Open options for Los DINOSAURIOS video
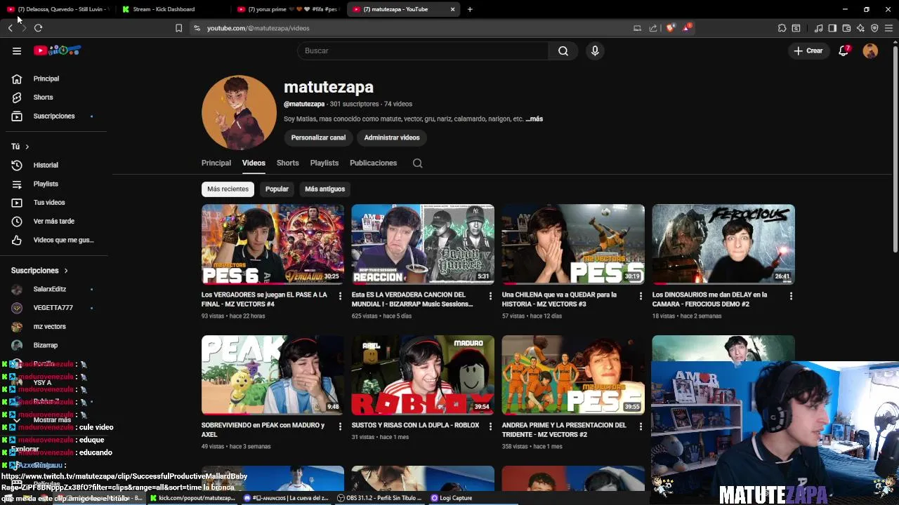Image resolution: width=899 pixels, height=505 pixels. [791, 296]
